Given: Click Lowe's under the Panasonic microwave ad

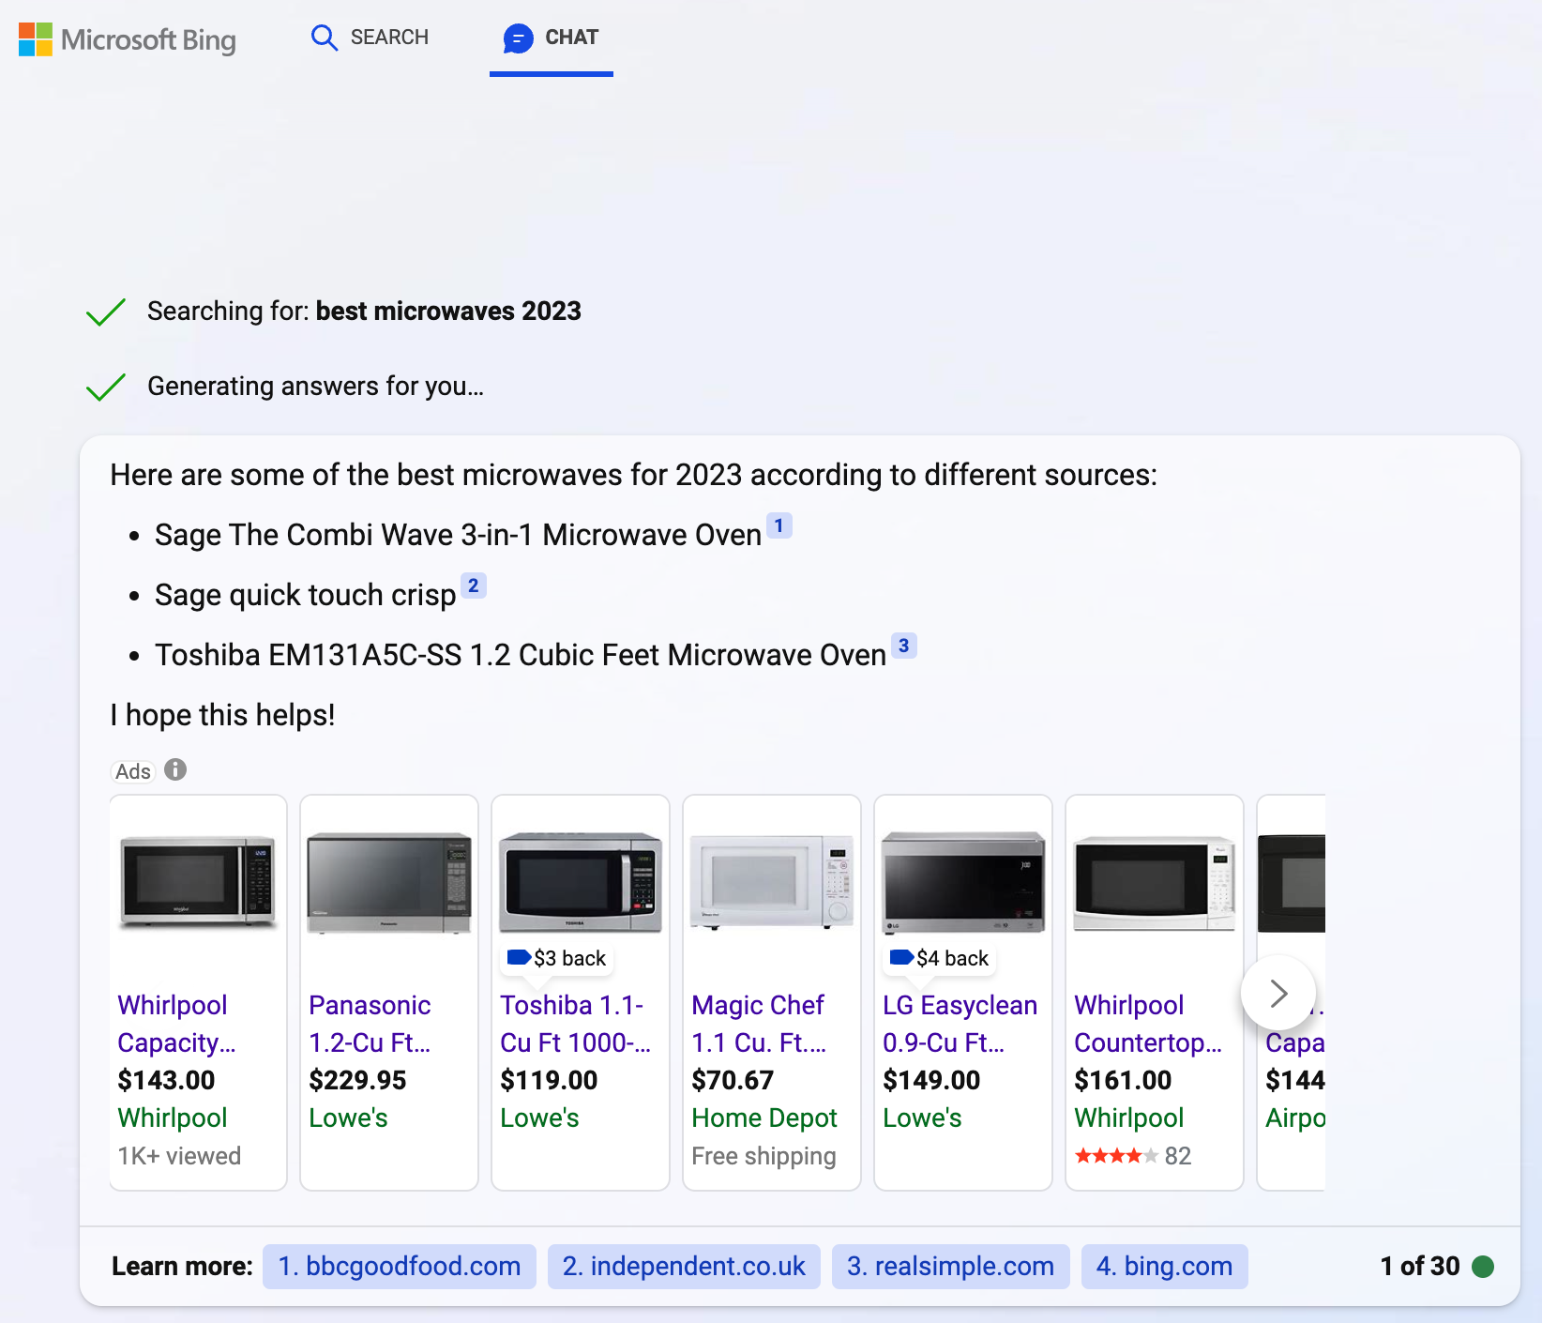Looking at the screenshot, I should (x=348, y=1117).
